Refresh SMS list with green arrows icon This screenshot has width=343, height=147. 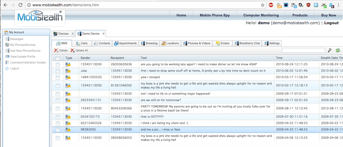point(338,50)
